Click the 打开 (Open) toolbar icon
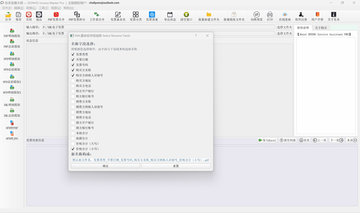 point(8,17)
